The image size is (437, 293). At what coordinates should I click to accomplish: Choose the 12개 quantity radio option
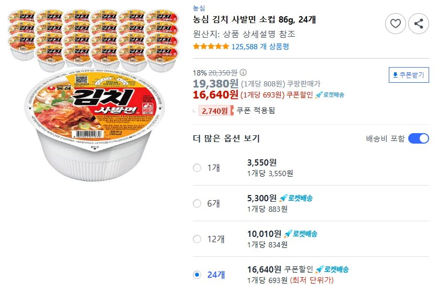coord(197,239)
